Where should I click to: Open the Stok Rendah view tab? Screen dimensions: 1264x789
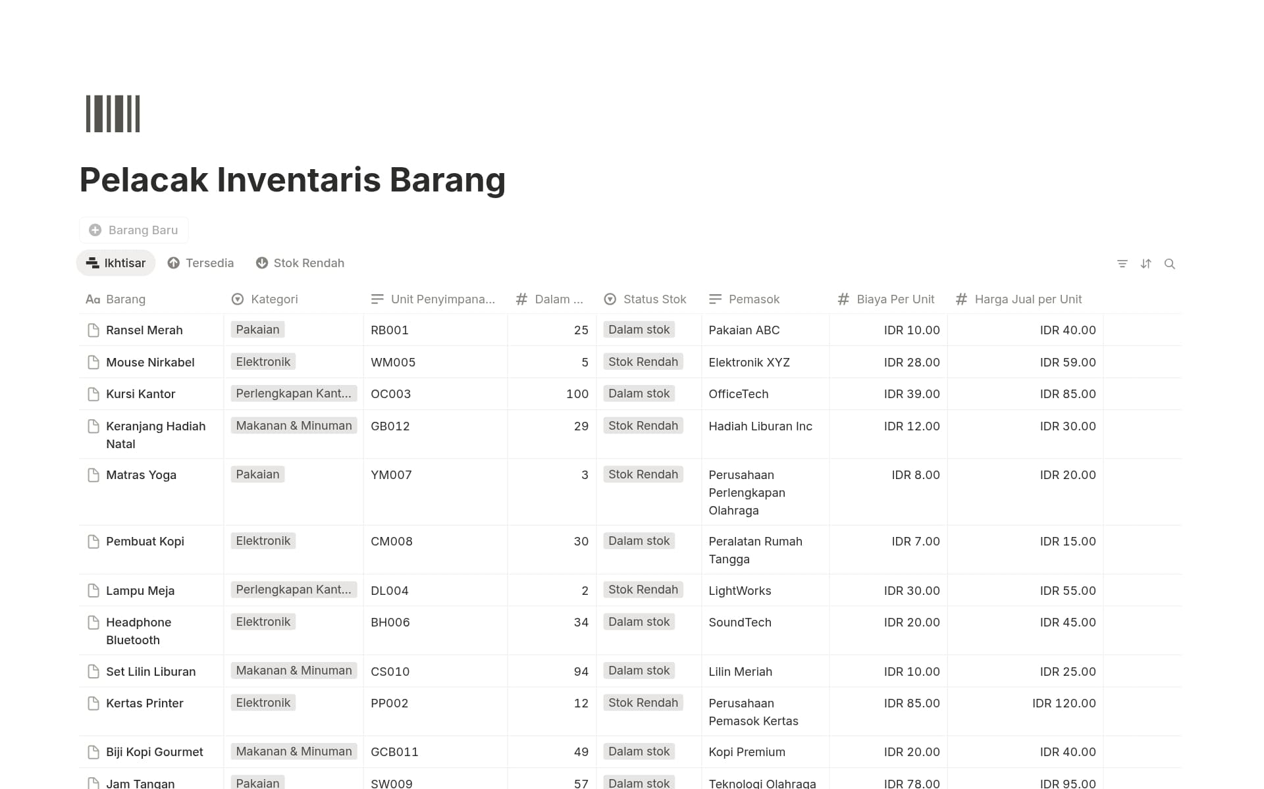point(300,263)
